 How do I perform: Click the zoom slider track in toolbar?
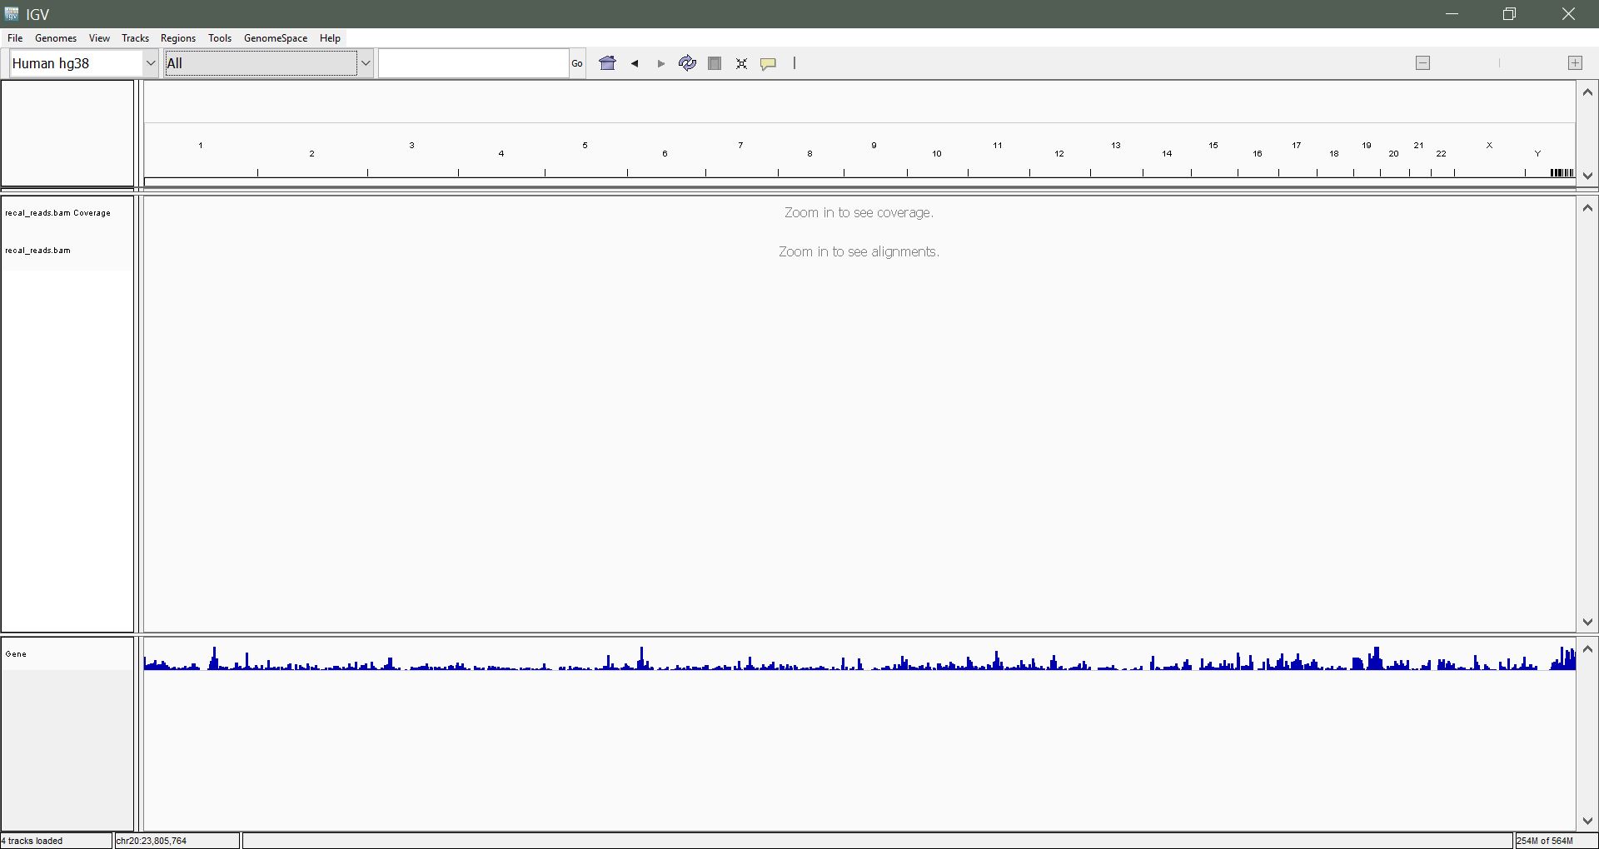tap(1498, 63)
